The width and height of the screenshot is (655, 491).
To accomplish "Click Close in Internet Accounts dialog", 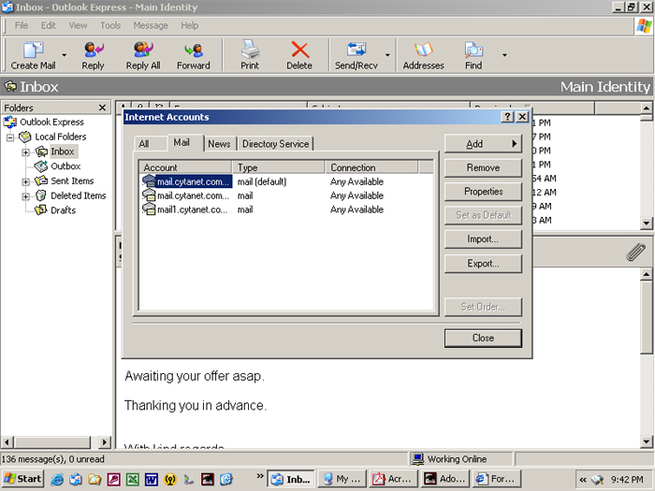I will click(x=483, y=339).
